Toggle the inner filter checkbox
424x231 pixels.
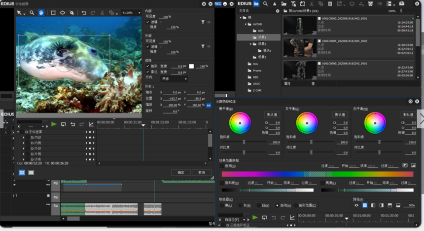147,22
